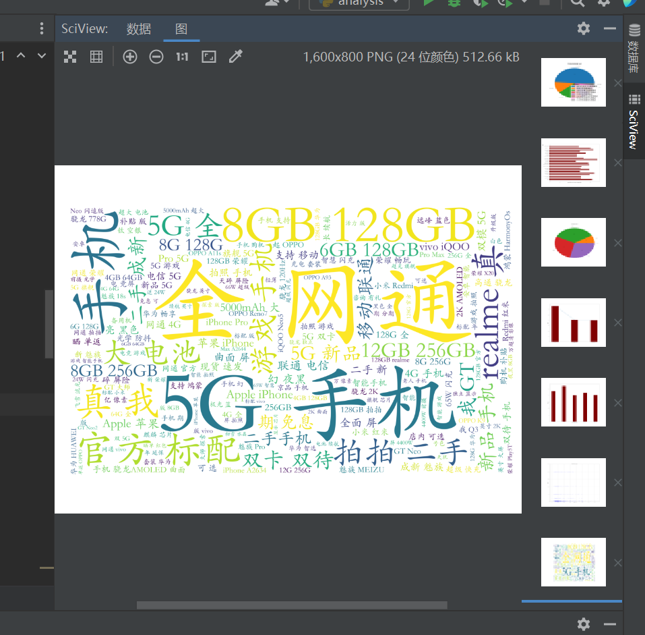Close the scatter plot thumbnail
This screenshot has height=635, width=645.
pos(617,482)
